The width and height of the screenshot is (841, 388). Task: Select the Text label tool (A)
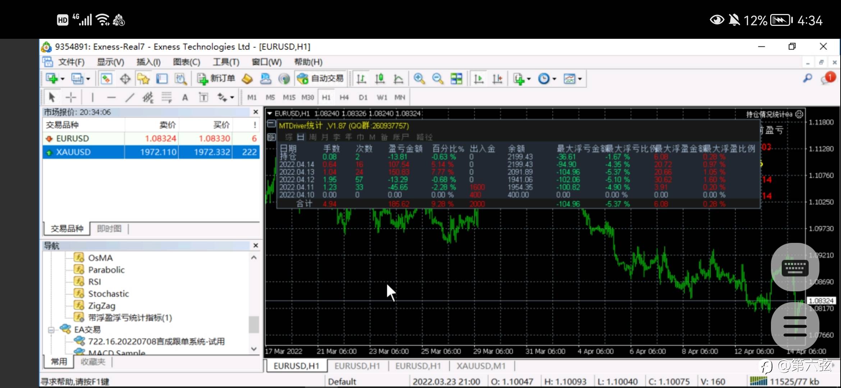point(185,97)
